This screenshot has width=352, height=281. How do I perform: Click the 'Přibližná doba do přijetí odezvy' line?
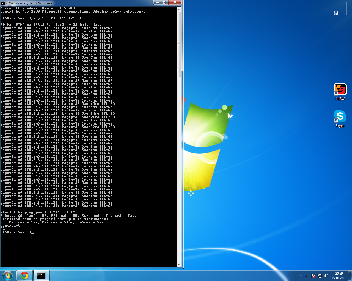54,219
